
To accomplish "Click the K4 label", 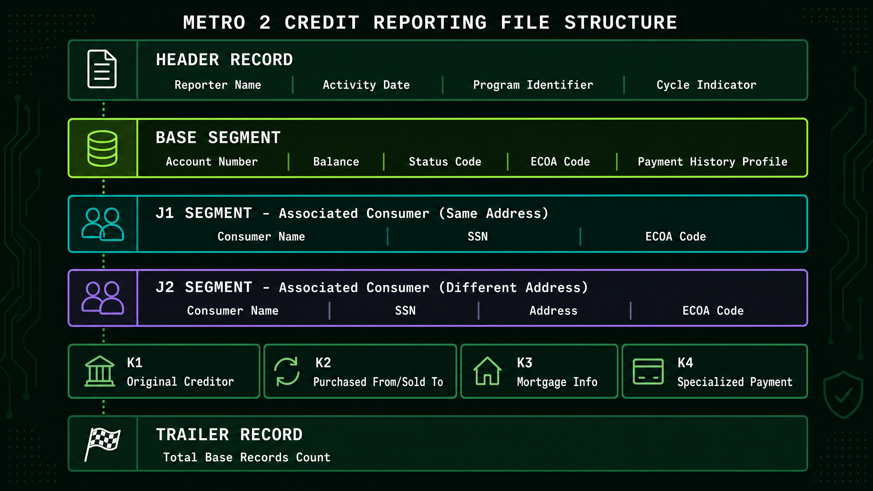I will [685, 362].
